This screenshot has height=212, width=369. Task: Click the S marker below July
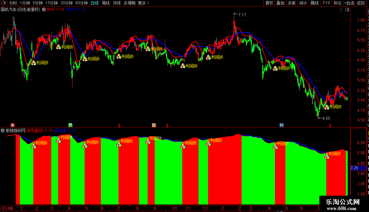pyautogui.click(x=119, y=126)
